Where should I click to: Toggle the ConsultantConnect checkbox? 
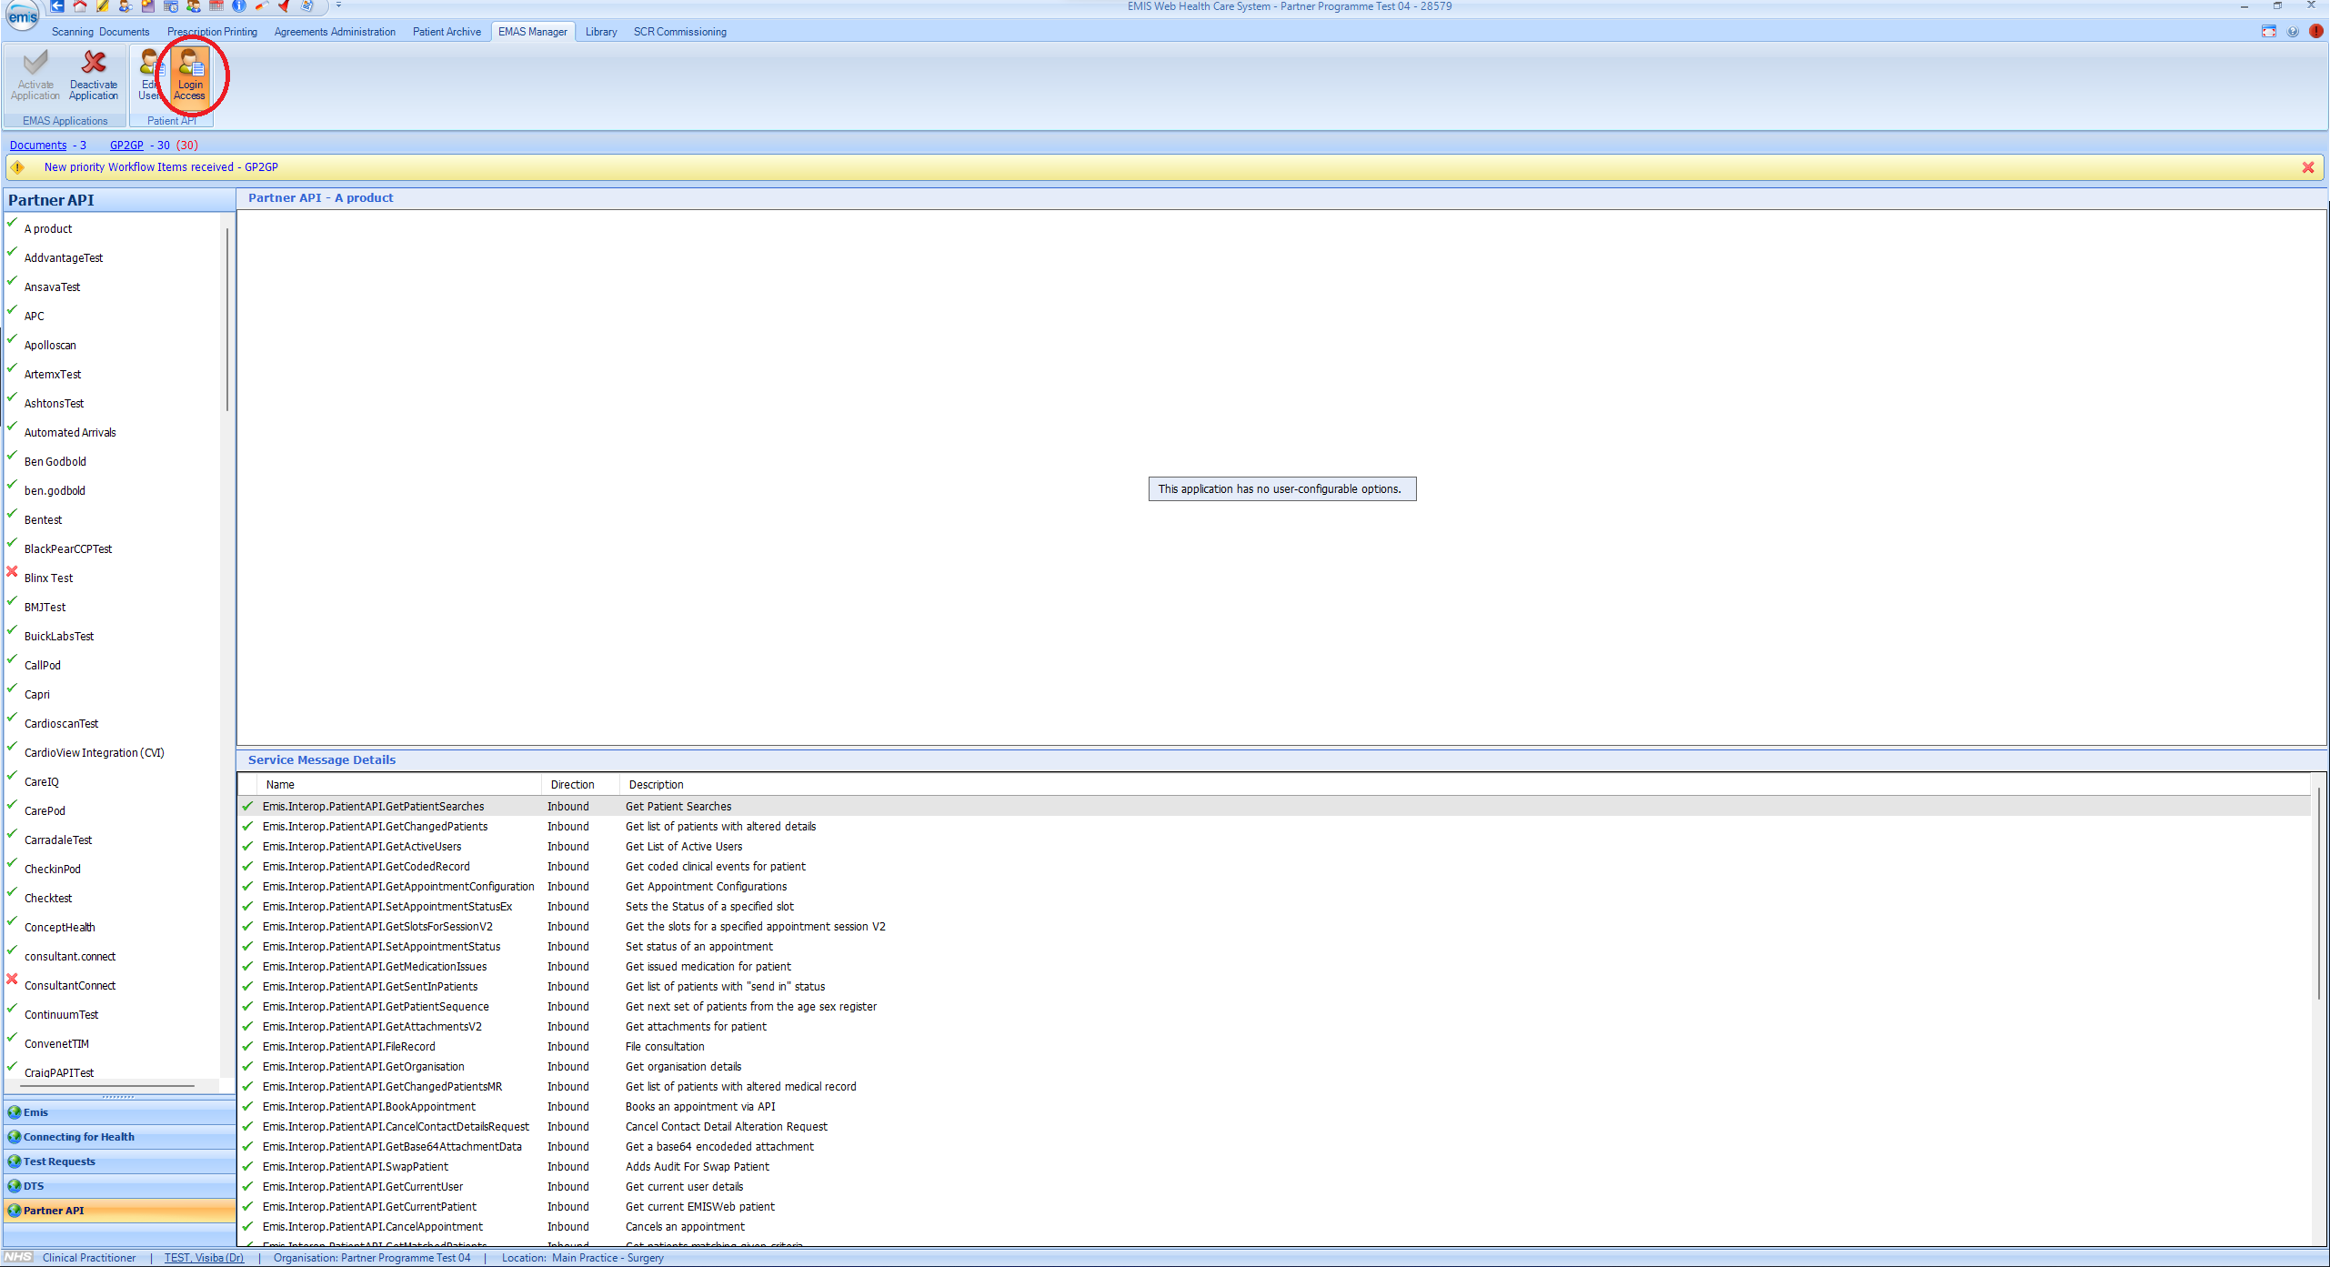click(x=14, y=983)
